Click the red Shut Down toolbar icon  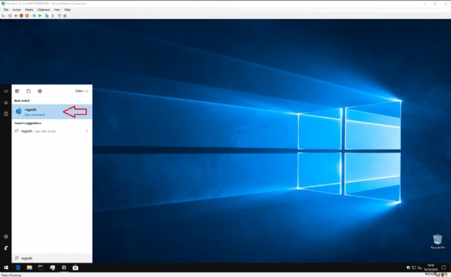(21, 16)
